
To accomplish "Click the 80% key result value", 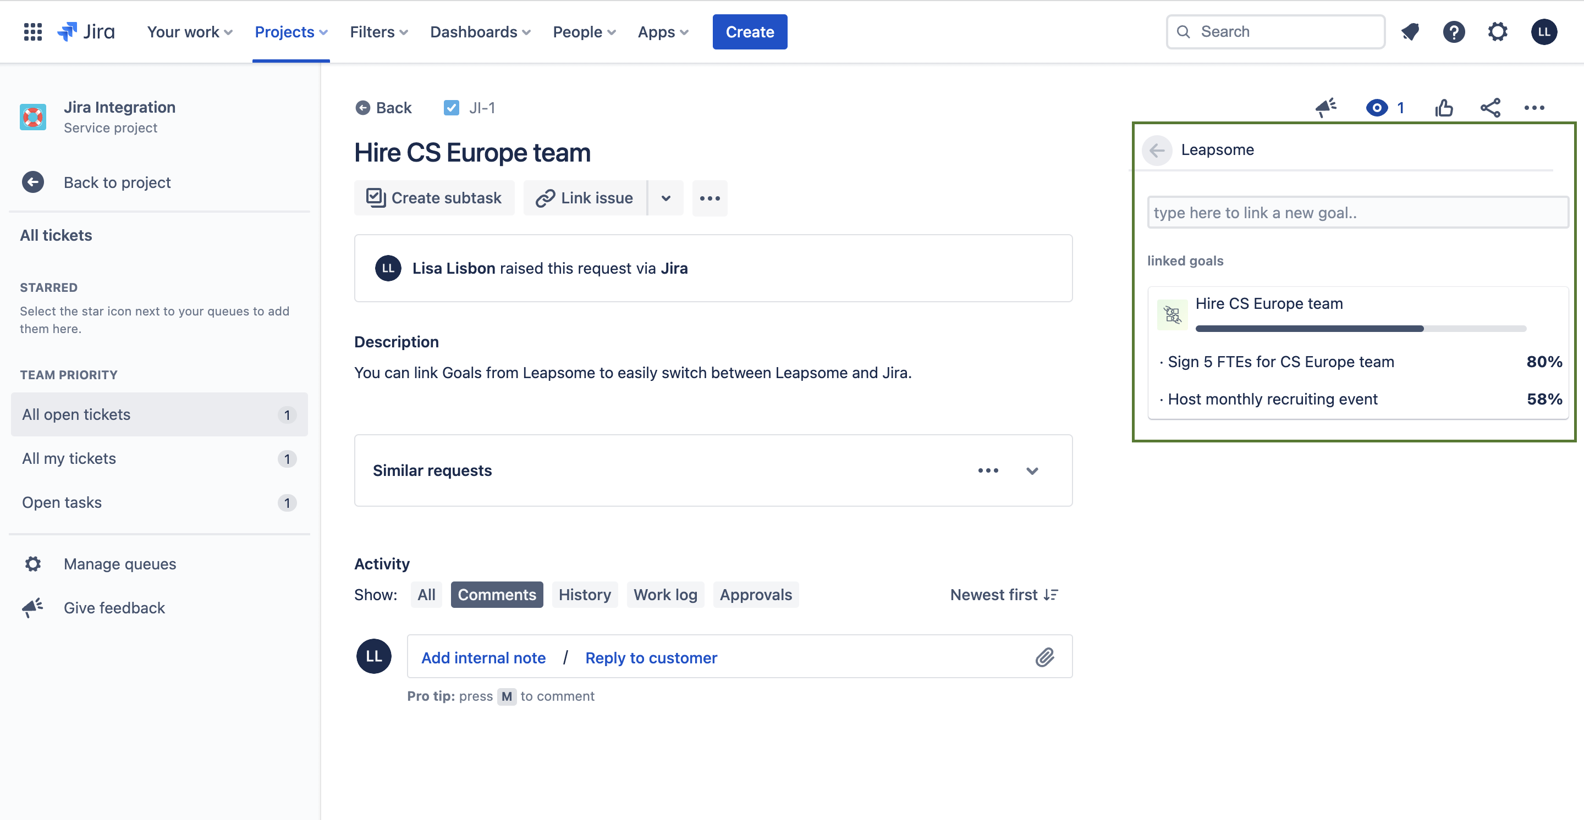I will click(x=1544, y=362).
